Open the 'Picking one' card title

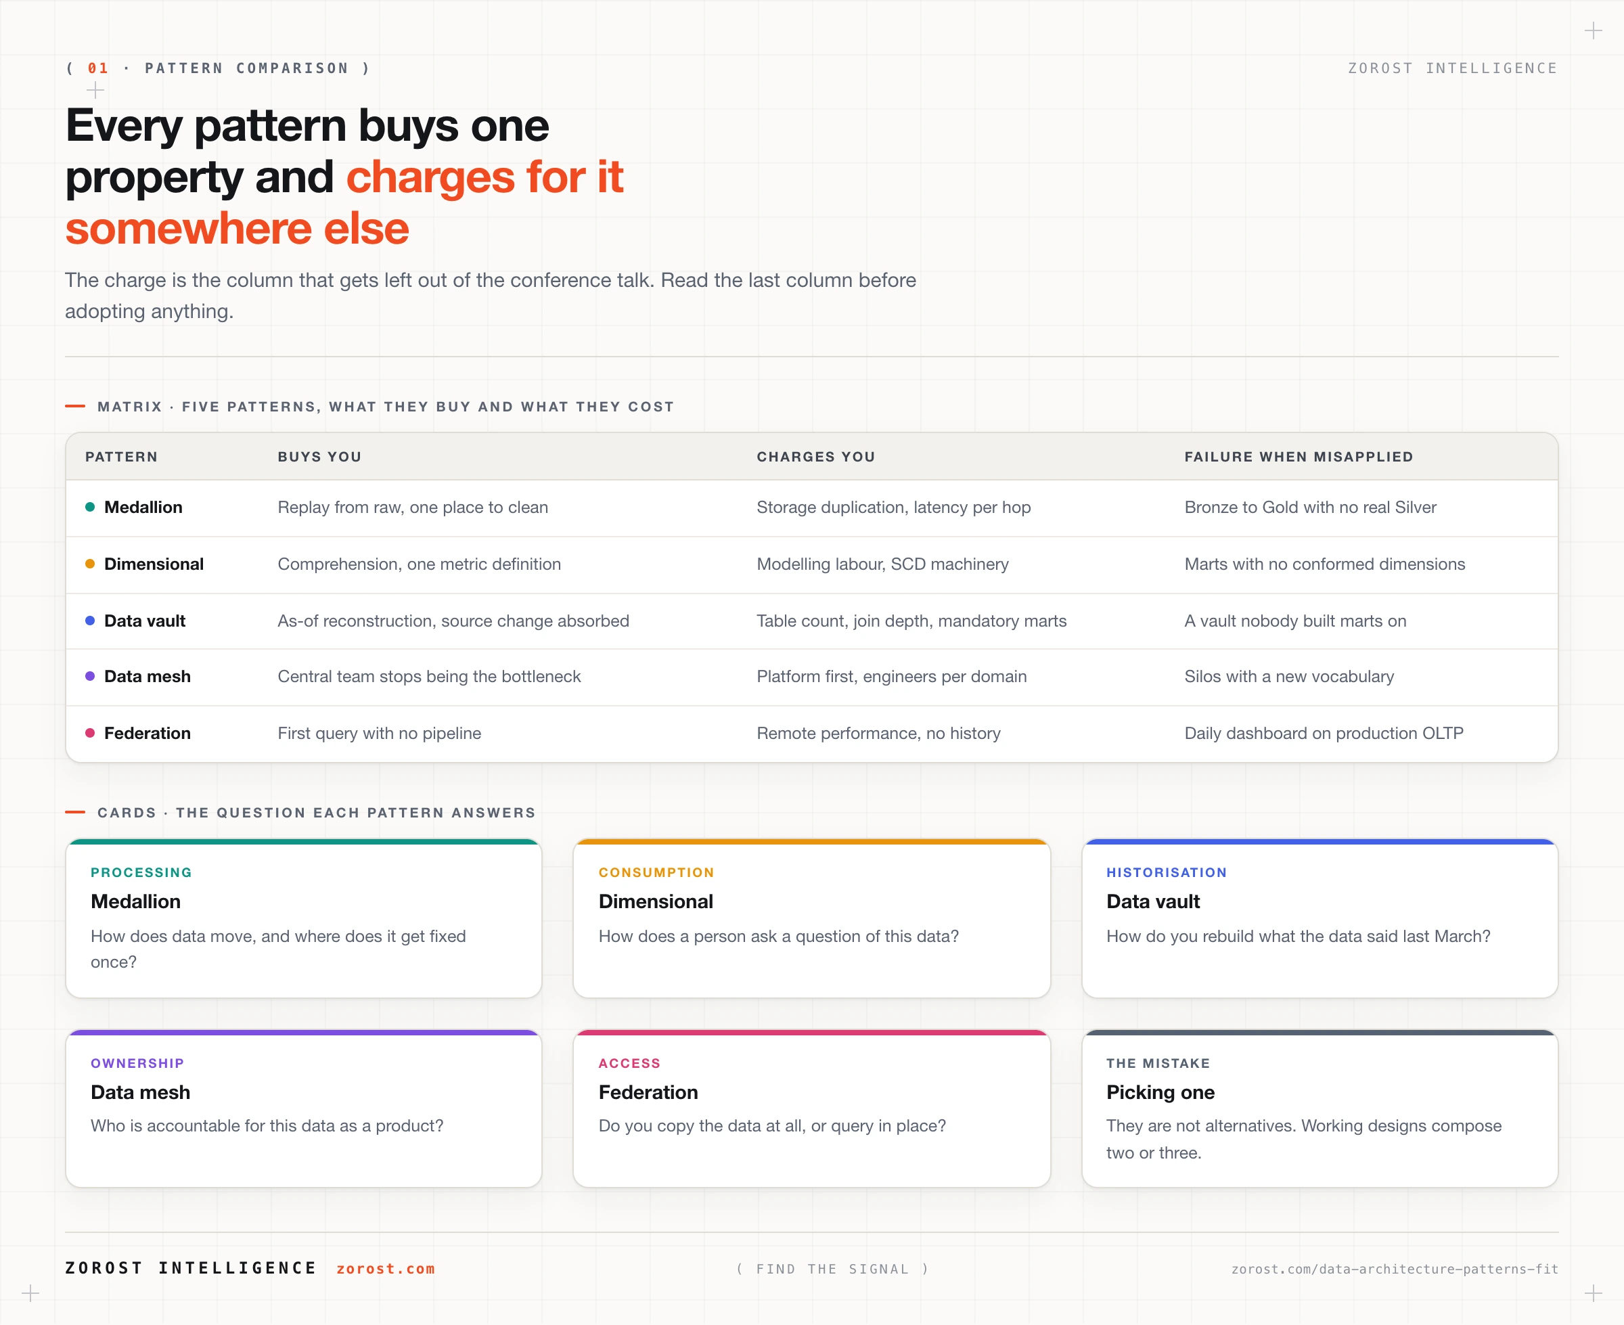(x=1160, y=1092)
